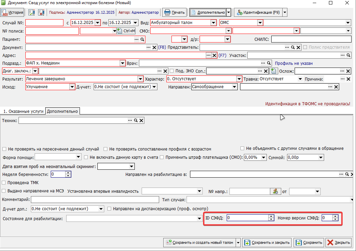Open the Исход dropdown showing Улучшение
Screen dimensions: 356x251
pos(72,87)
